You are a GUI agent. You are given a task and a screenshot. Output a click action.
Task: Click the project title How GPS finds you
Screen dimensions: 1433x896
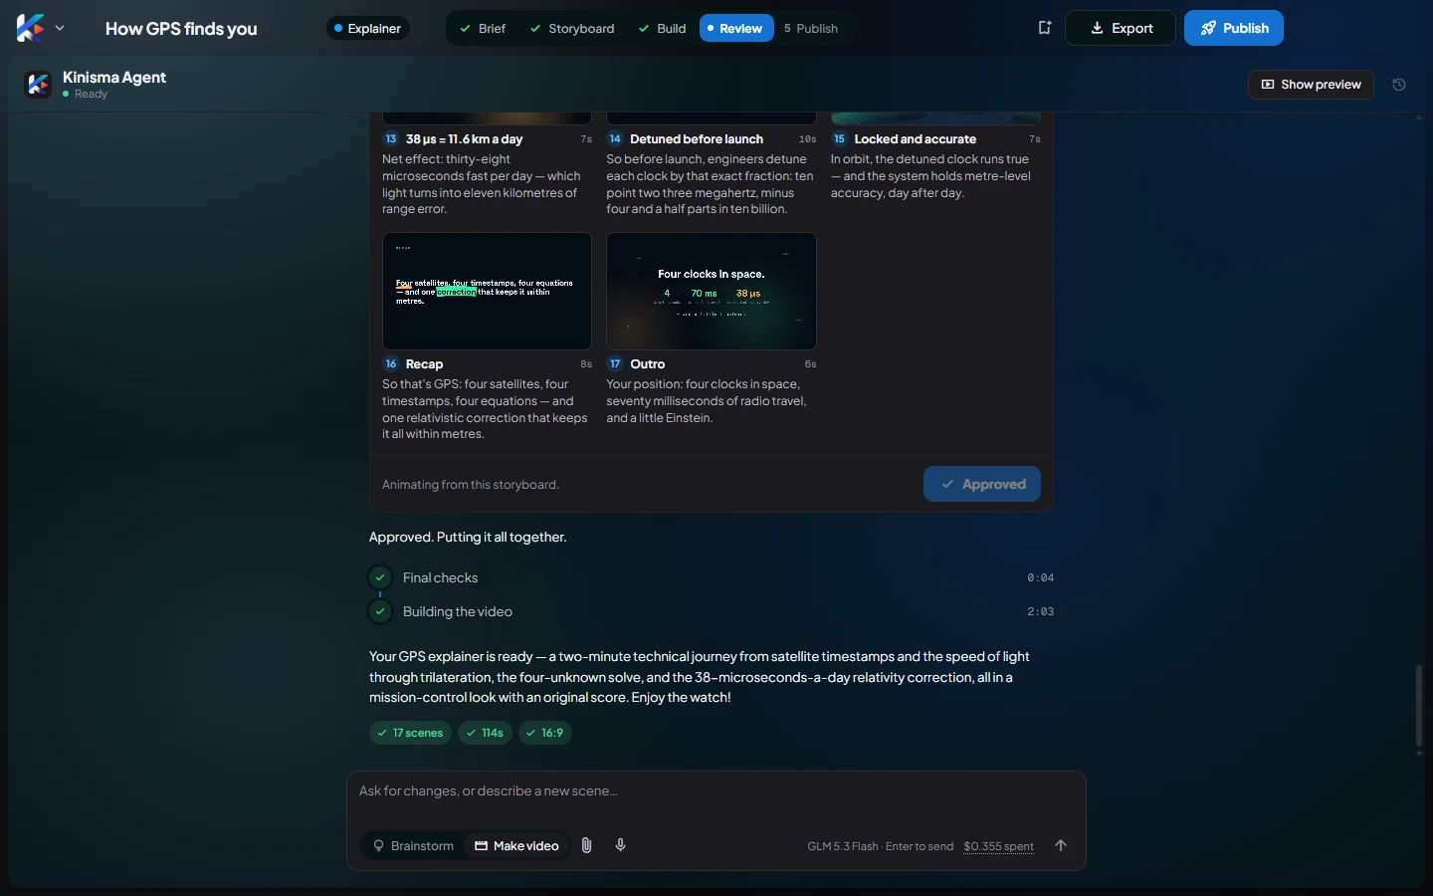click(x=181, y=29)
